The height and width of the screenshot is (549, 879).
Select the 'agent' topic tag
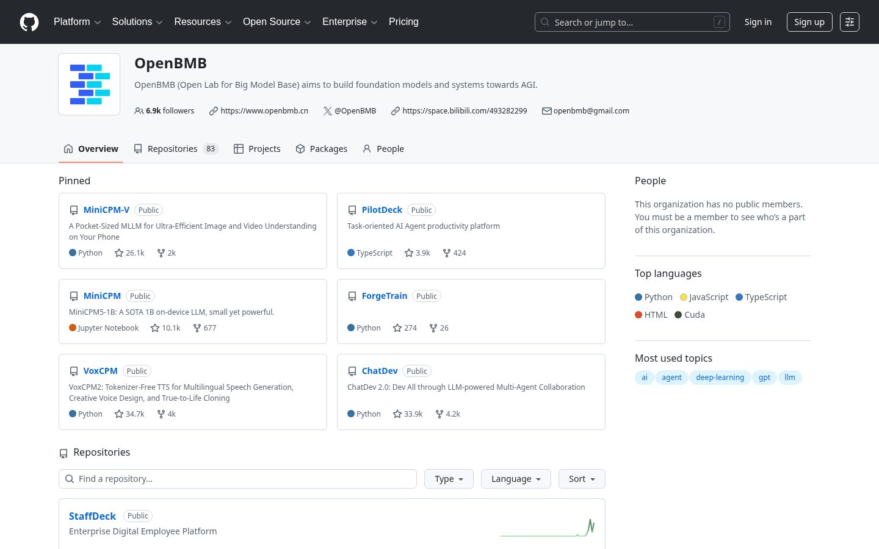tap(671, 378)
